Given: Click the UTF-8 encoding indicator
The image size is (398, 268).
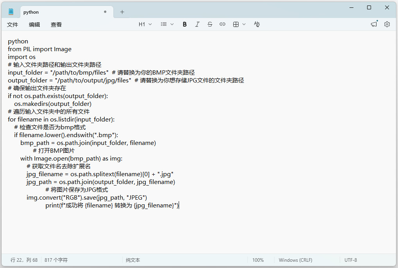Looking at the screenshot, I should 351,260.
